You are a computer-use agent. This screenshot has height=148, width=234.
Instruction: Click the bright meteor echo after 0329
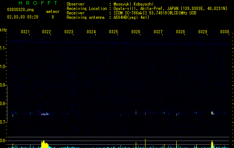[212, 113]
